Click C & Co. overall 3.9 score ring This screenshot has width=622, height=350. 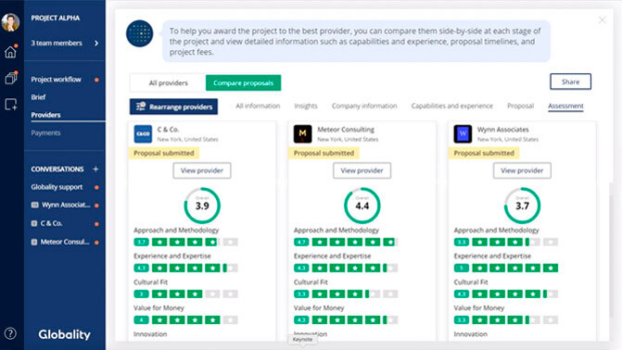pyautogui.click(x=202, y=206)
